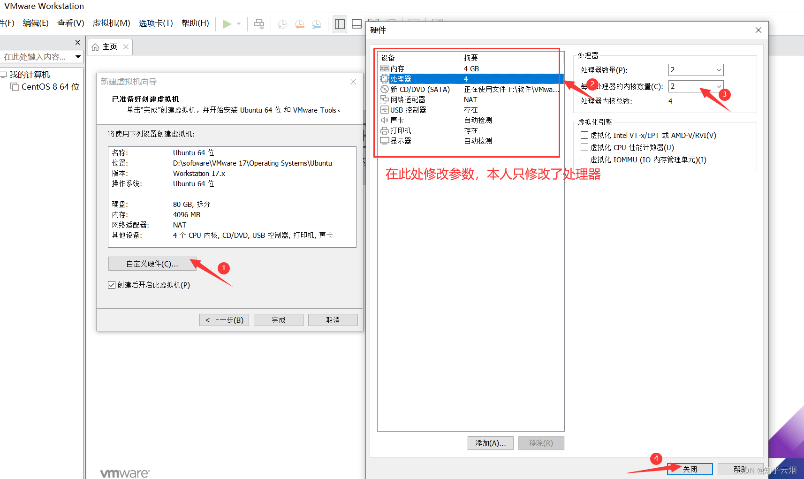Select the USB 控制器 device row
Screen dimensions: 804x479
click(x=470, y=110)
